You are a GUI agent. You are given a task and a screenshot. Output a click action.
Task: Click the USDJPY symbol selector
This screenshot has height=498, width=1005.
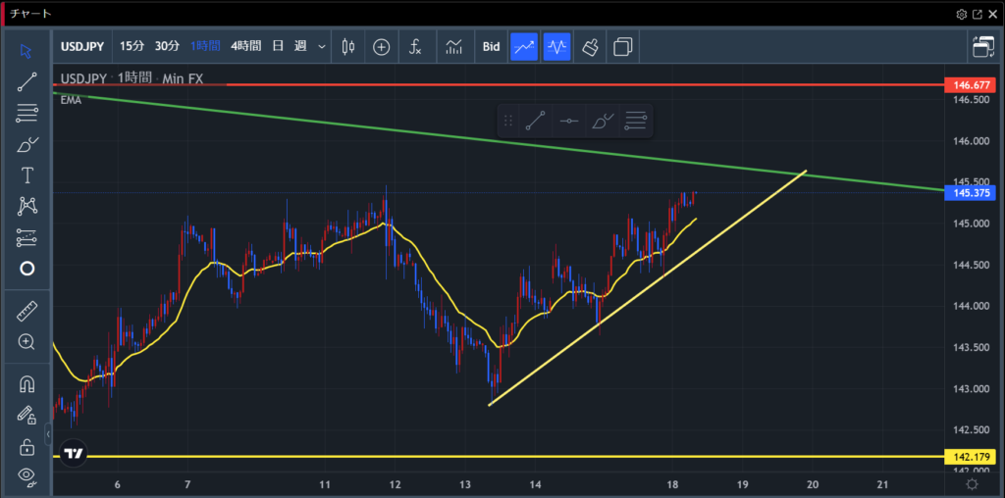click(x=83, y=46)
